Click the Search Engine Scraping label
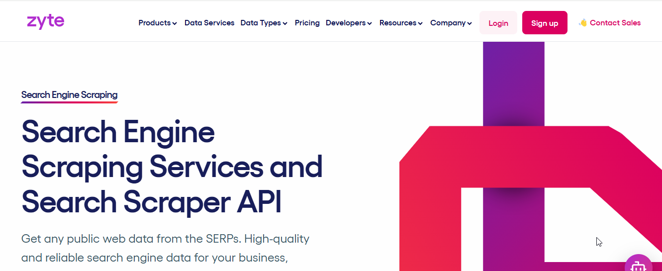 tap(69, 95)
